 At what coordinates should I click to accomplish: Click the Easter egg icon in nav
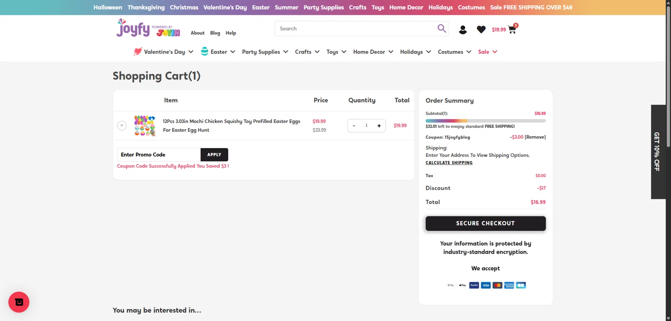204,51
